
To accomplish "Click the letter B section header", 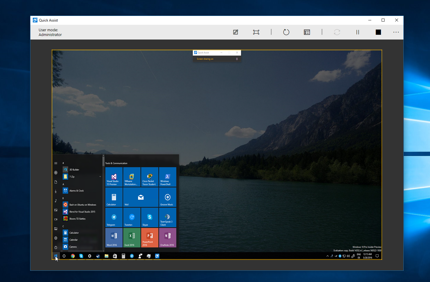I will point(63,198).
